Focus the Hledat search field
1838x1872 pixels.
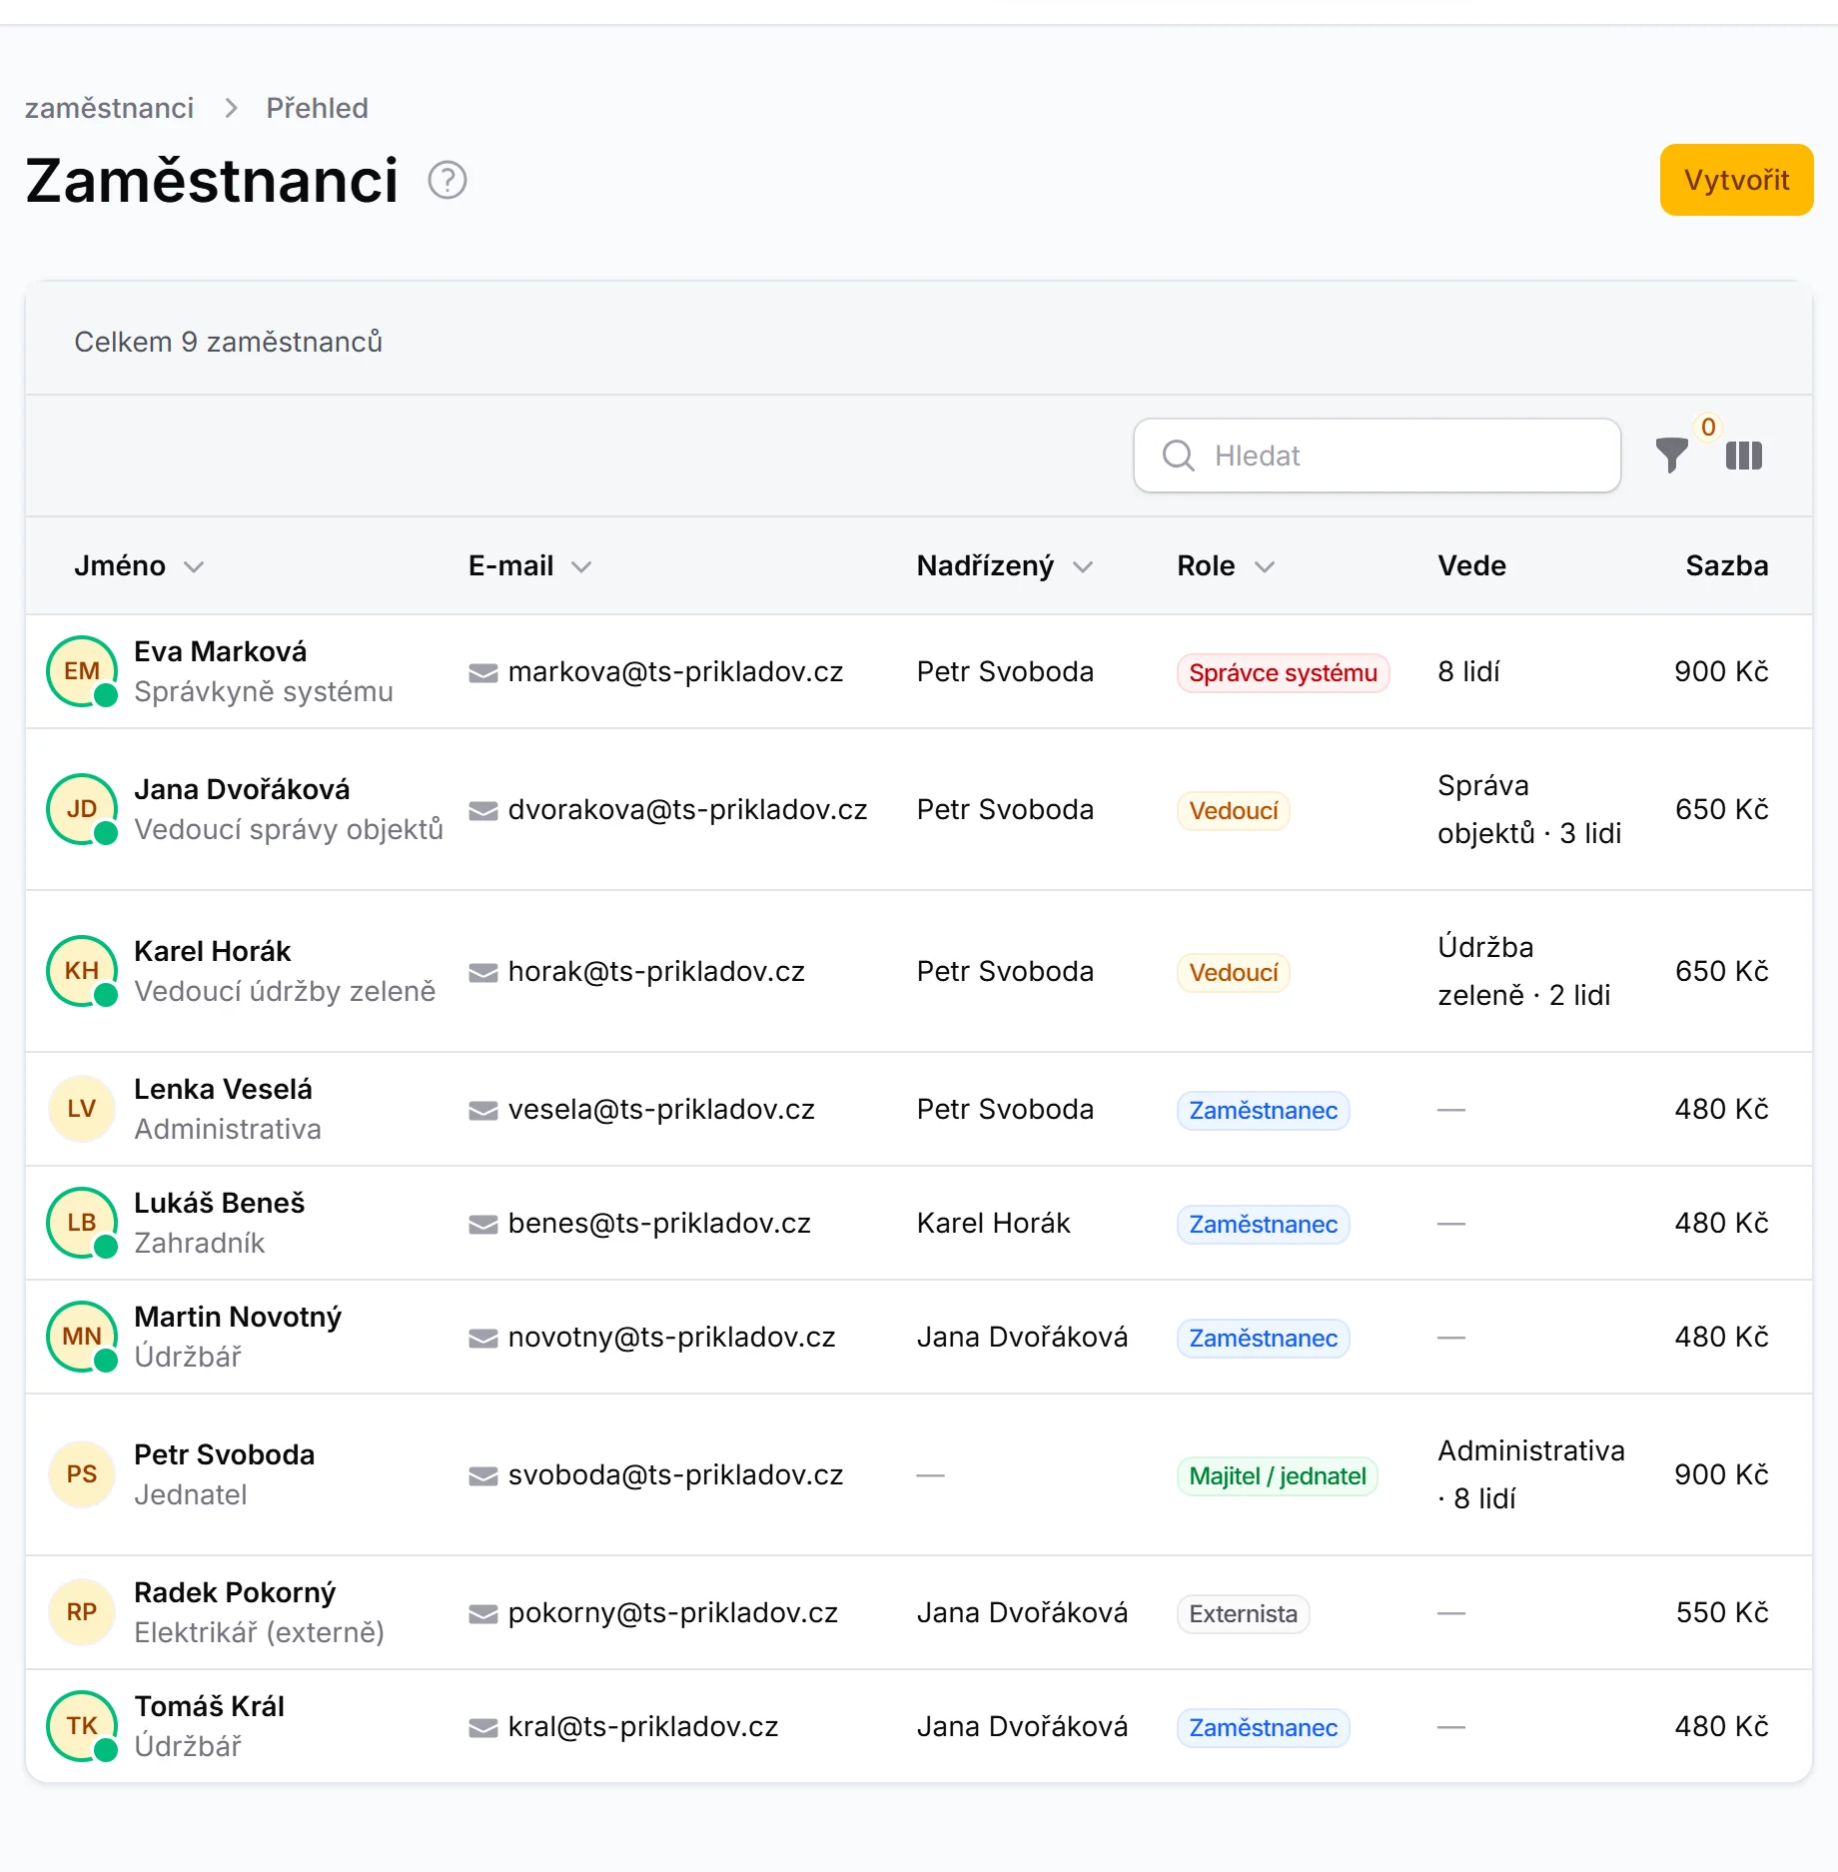tap(1377, 456)
